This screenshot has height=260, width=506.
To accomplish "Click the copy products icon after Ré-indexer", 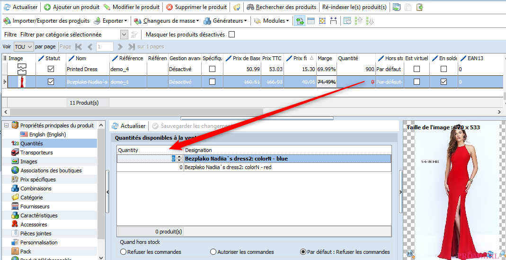I will coord(397,7).
